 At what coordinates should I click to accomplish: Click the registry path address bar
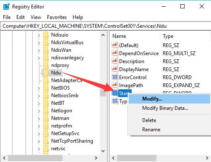click(x=106, y=26)
